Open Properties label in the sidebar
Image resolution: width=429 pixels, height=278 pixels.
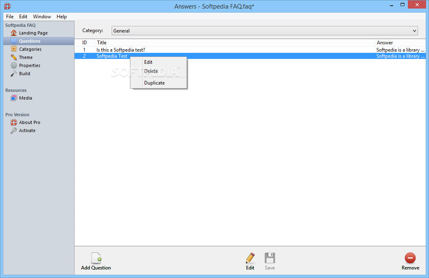30,65
